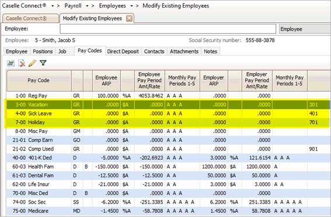This screenshot has height=217, width=331.
Task: Open the Employees breadcrumb dropdown arrow
Action: (x=131, y=6)
